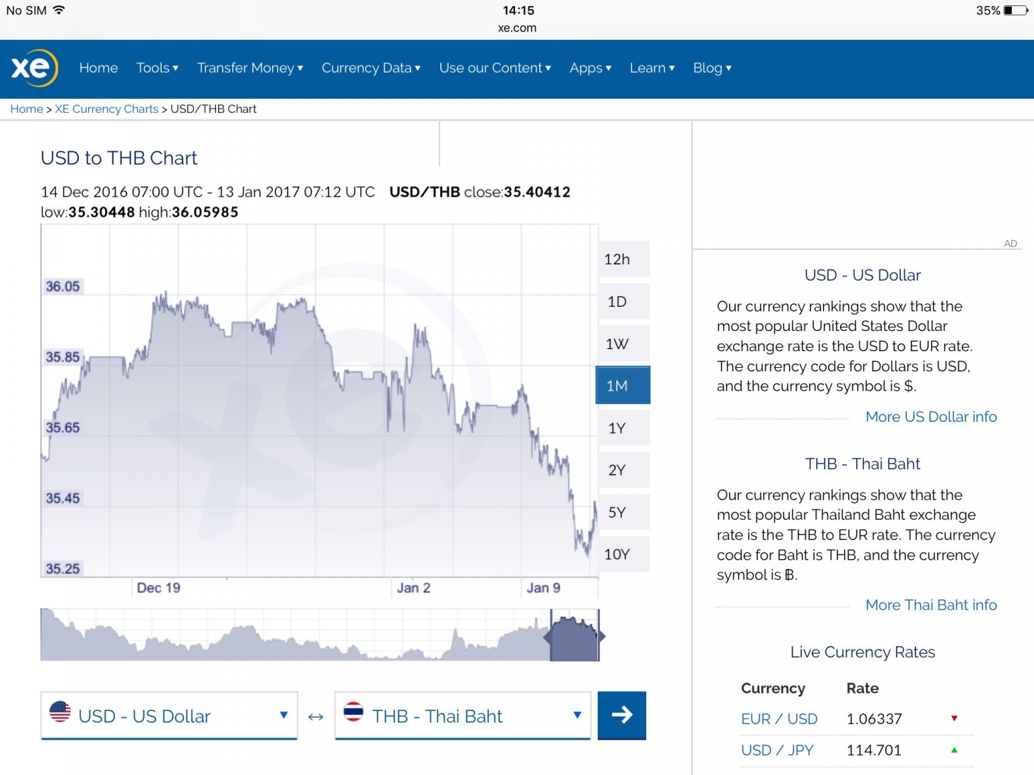Swap currencies with the double-arrow icon
The image size is (1034, 775).
316,716
